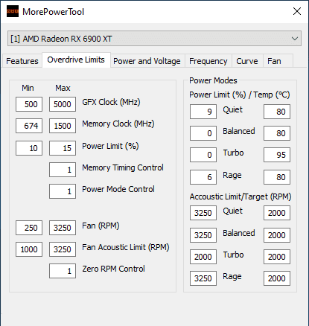This screenshot has height=326, width=309.
Task: Focus the Turbo temperature field showing 95
Action: 277,155
